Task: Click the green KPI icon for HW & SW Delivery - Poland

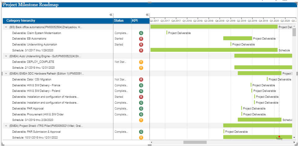Action: pyautogui.click(x=141, y=91)
